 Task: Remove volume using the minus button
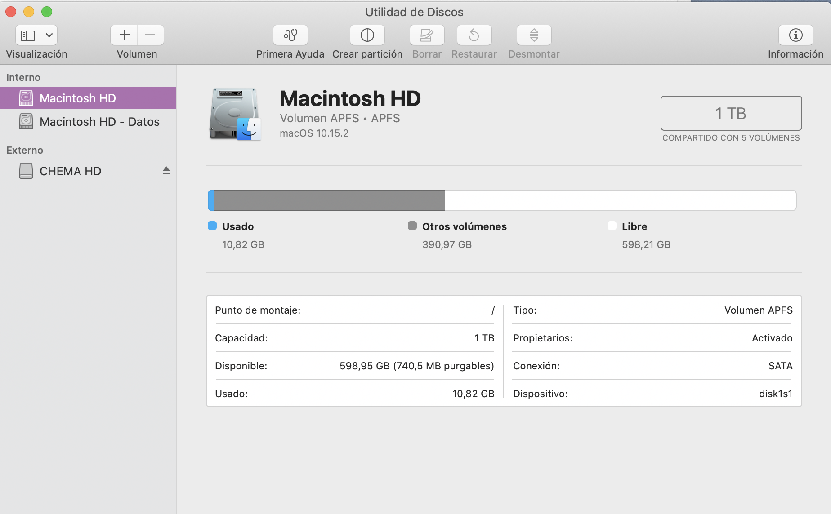click(150, 35)
